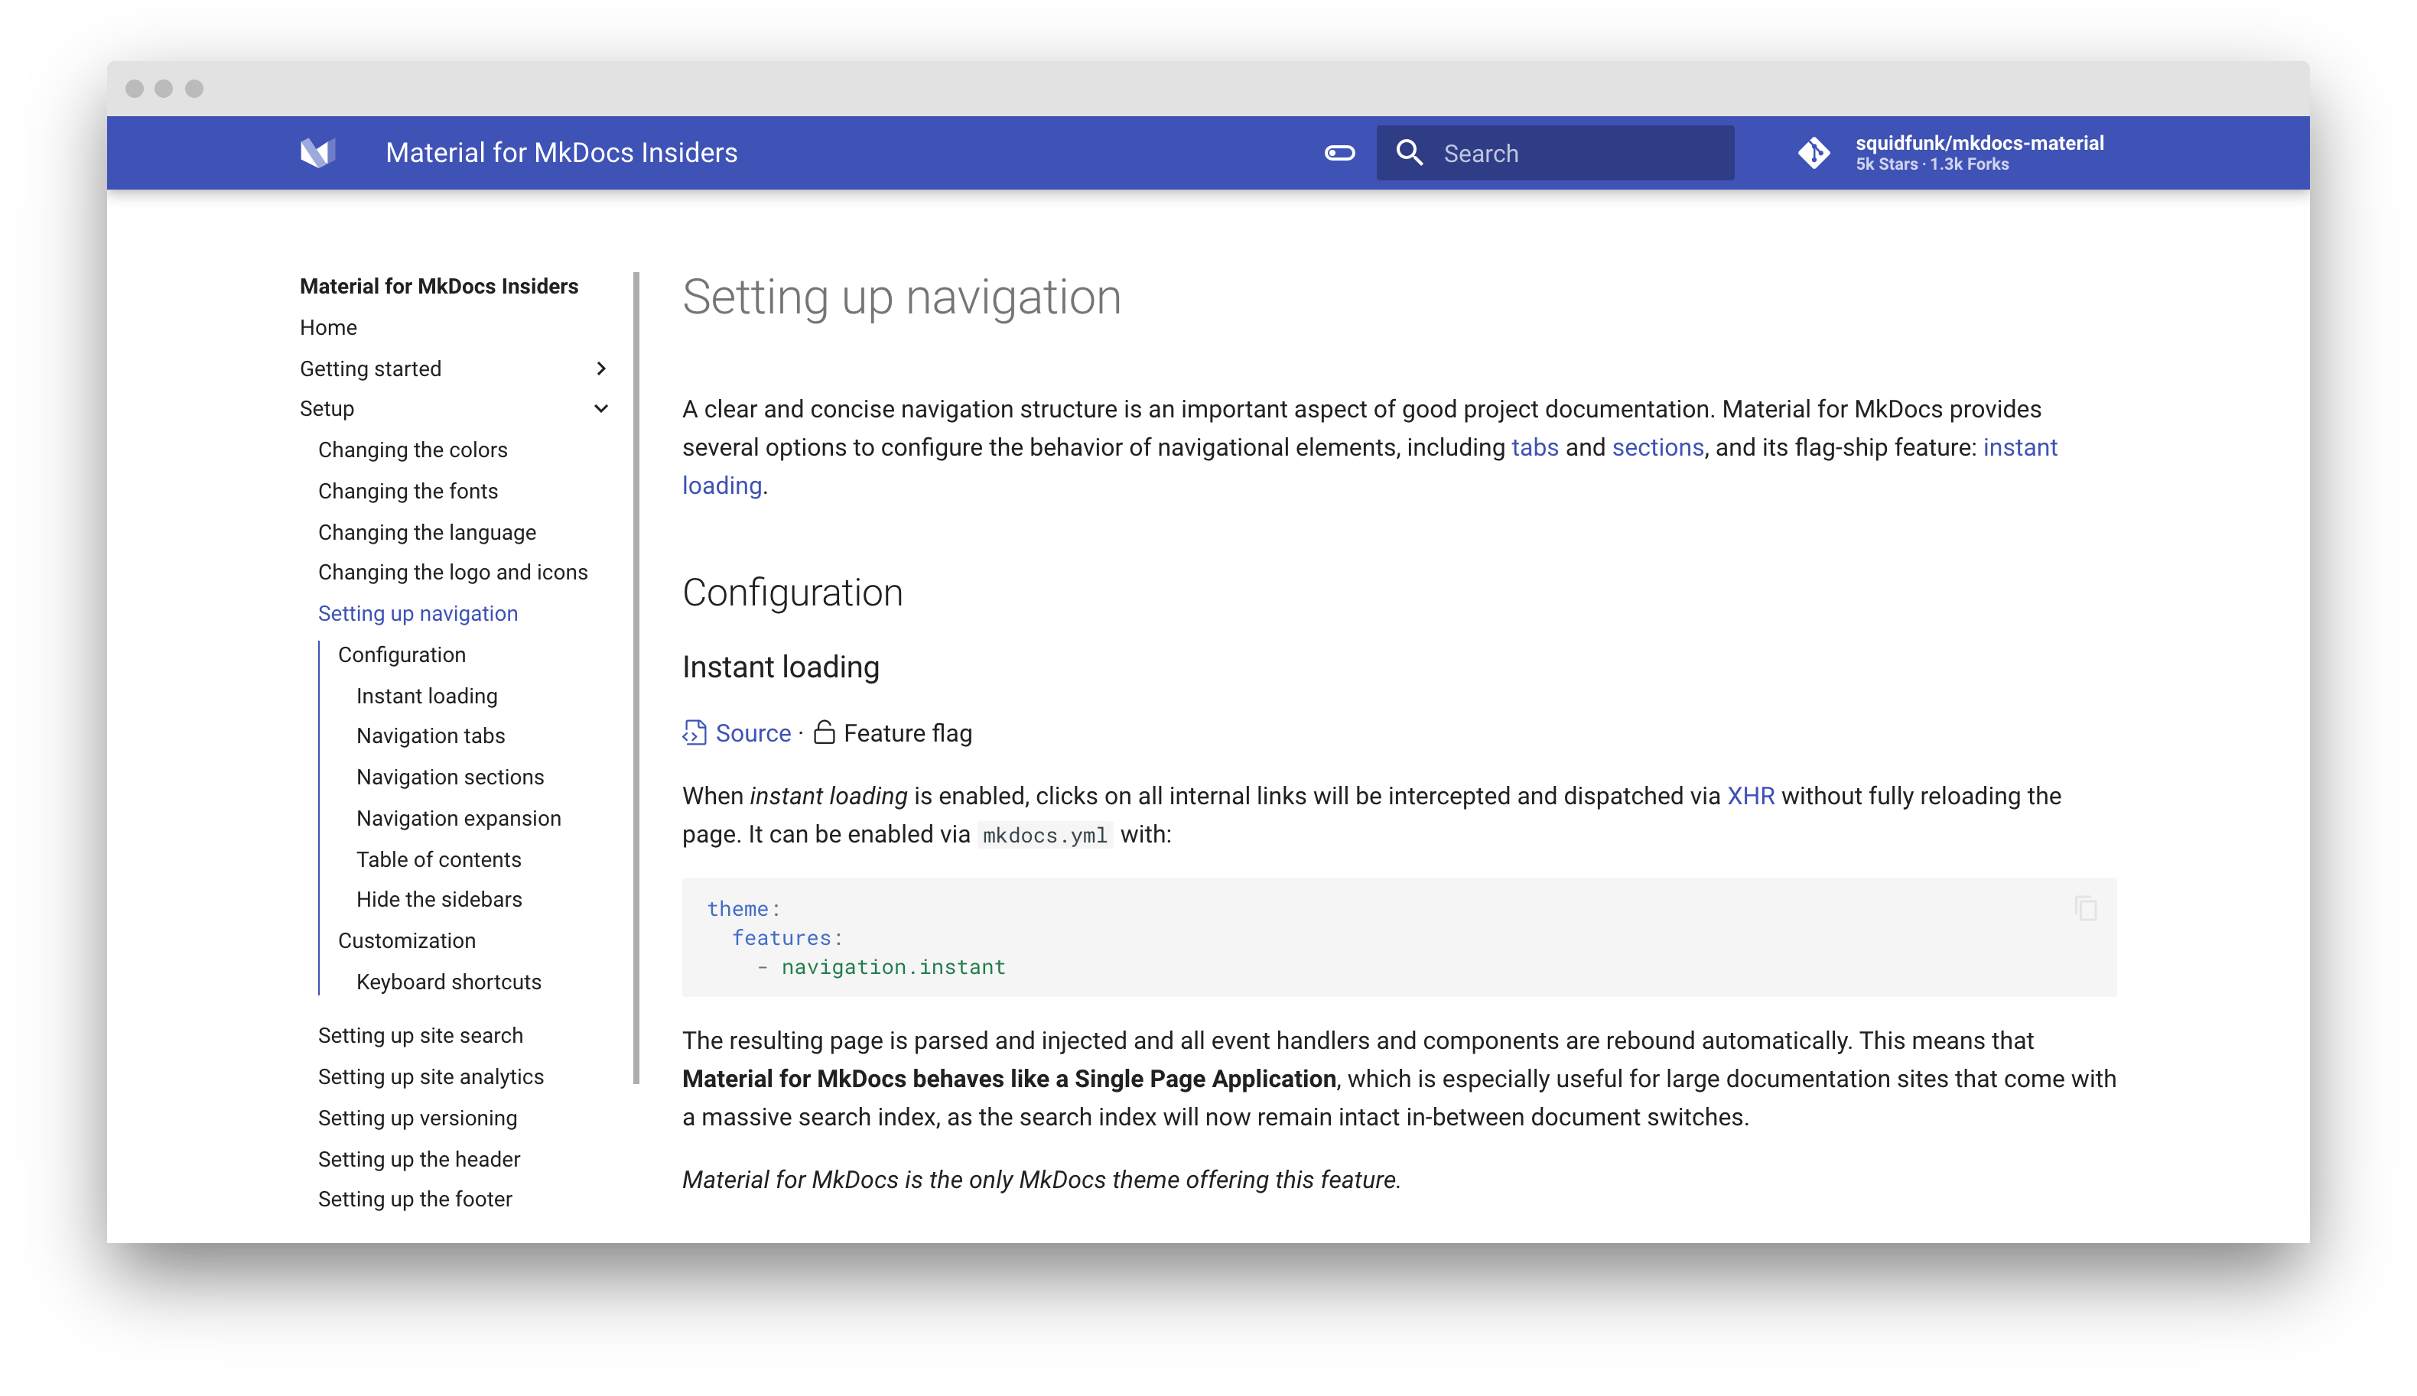
Task: Click the Material for MkDocs logo icon
Action: 317,152
